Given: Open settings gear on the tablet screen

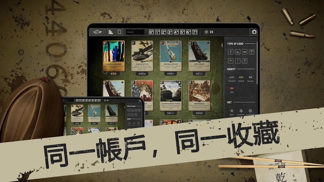Looking at the screenshot, I should (x=254, y=32).
